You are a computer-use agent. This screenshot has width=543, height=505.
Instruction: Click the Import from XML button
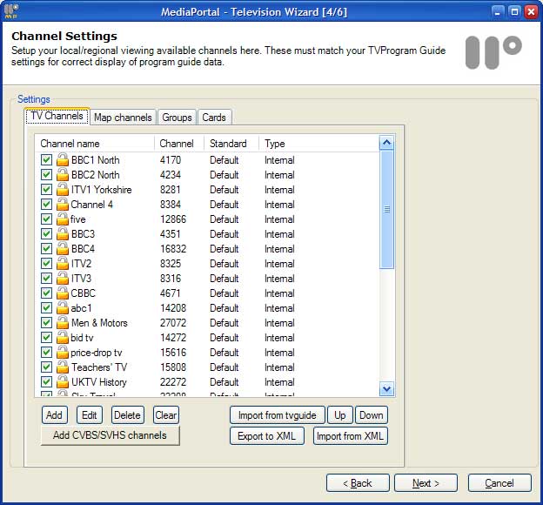[x=351, y=436]
